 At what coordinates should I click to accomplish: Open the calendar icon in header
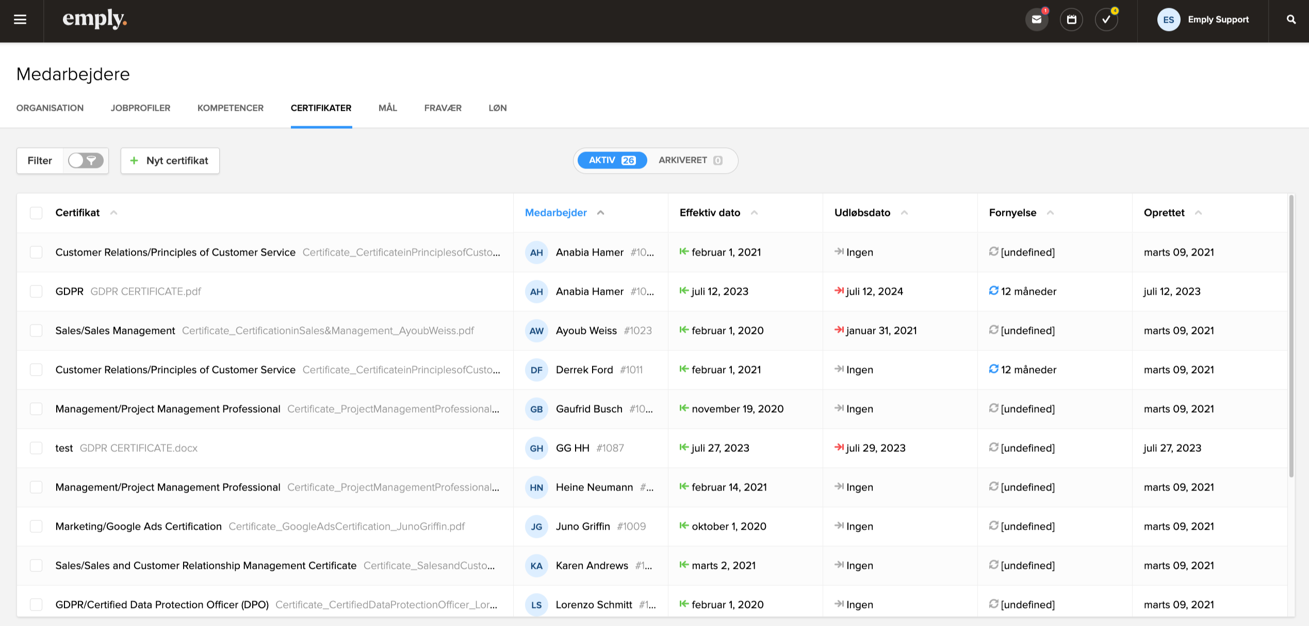(1071, 20)
